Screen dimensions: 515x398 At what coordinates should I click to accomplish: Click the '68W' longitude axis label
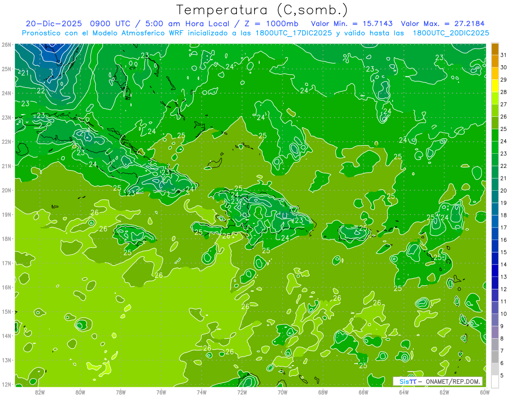(323, 392)
